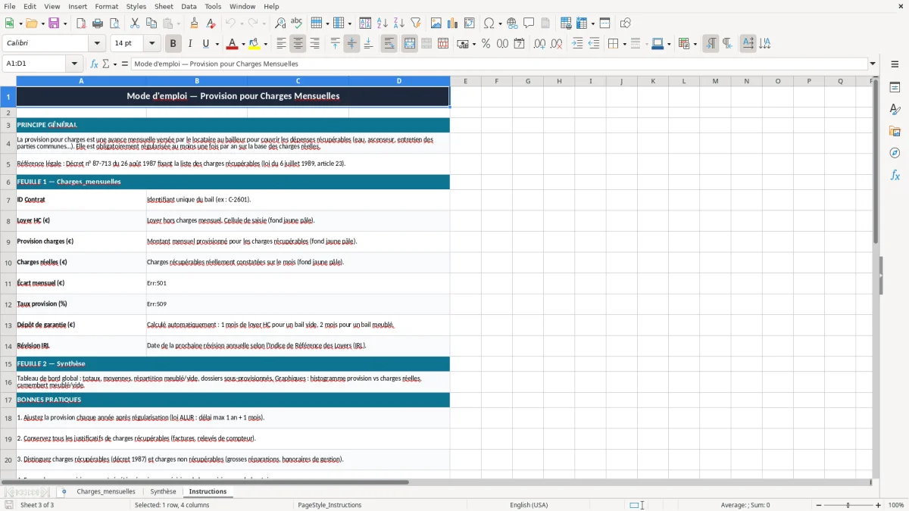
Task: Open the Data menu
Action: pyautogui.click(x=189, y=6)
